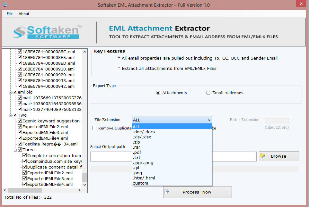Viewport: 309px width, 207px height.
Task: Click the app icon in title bar
Action: coord(5,5)
